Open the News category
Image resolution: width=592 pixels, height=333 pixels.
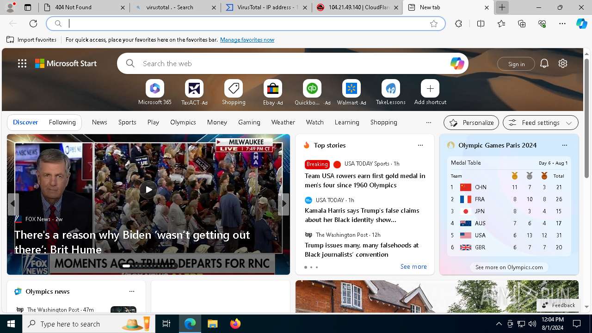pyautogui.click(x=99, y=122)
